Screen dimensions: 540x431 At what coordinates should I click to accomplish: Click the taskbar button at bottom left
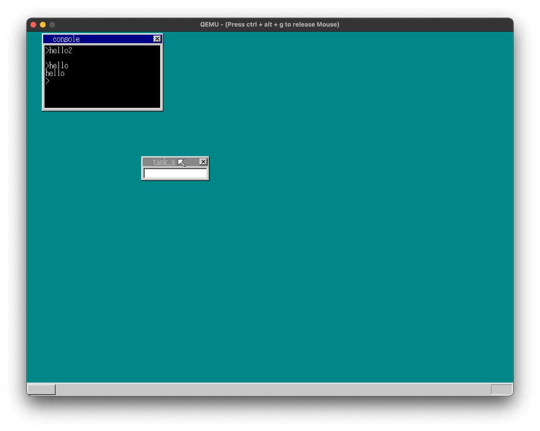coord(42,389)
